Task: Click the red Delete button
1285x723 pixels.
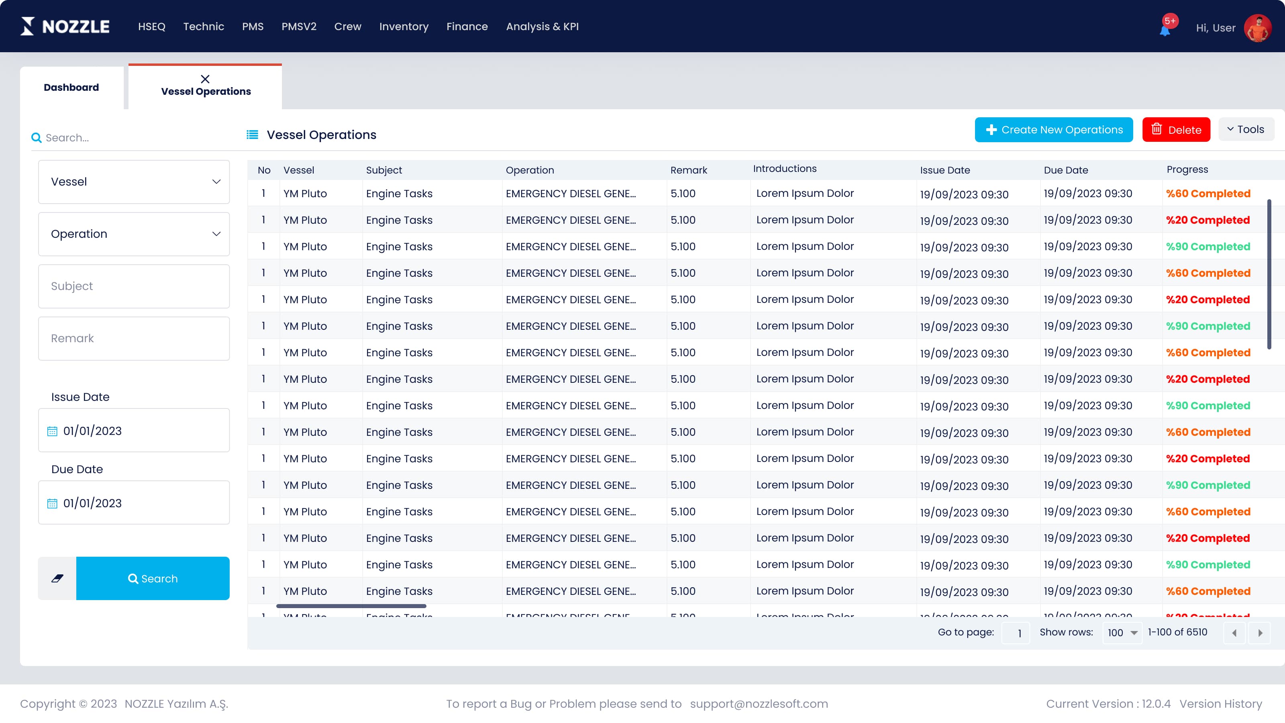Action: pos(1176,130)
